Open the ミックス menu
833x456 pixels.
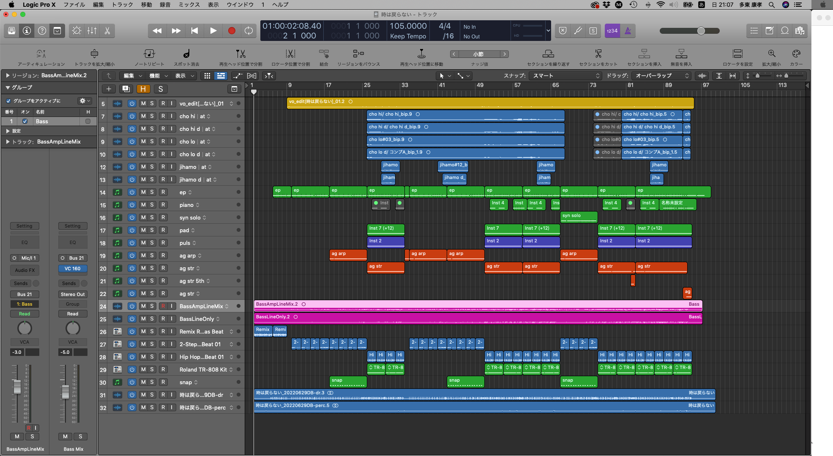[x=189, y=5]
